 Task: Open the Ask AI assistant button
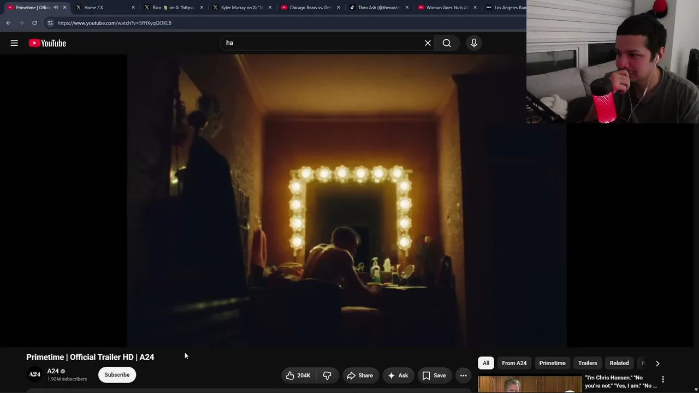[398, 376]
